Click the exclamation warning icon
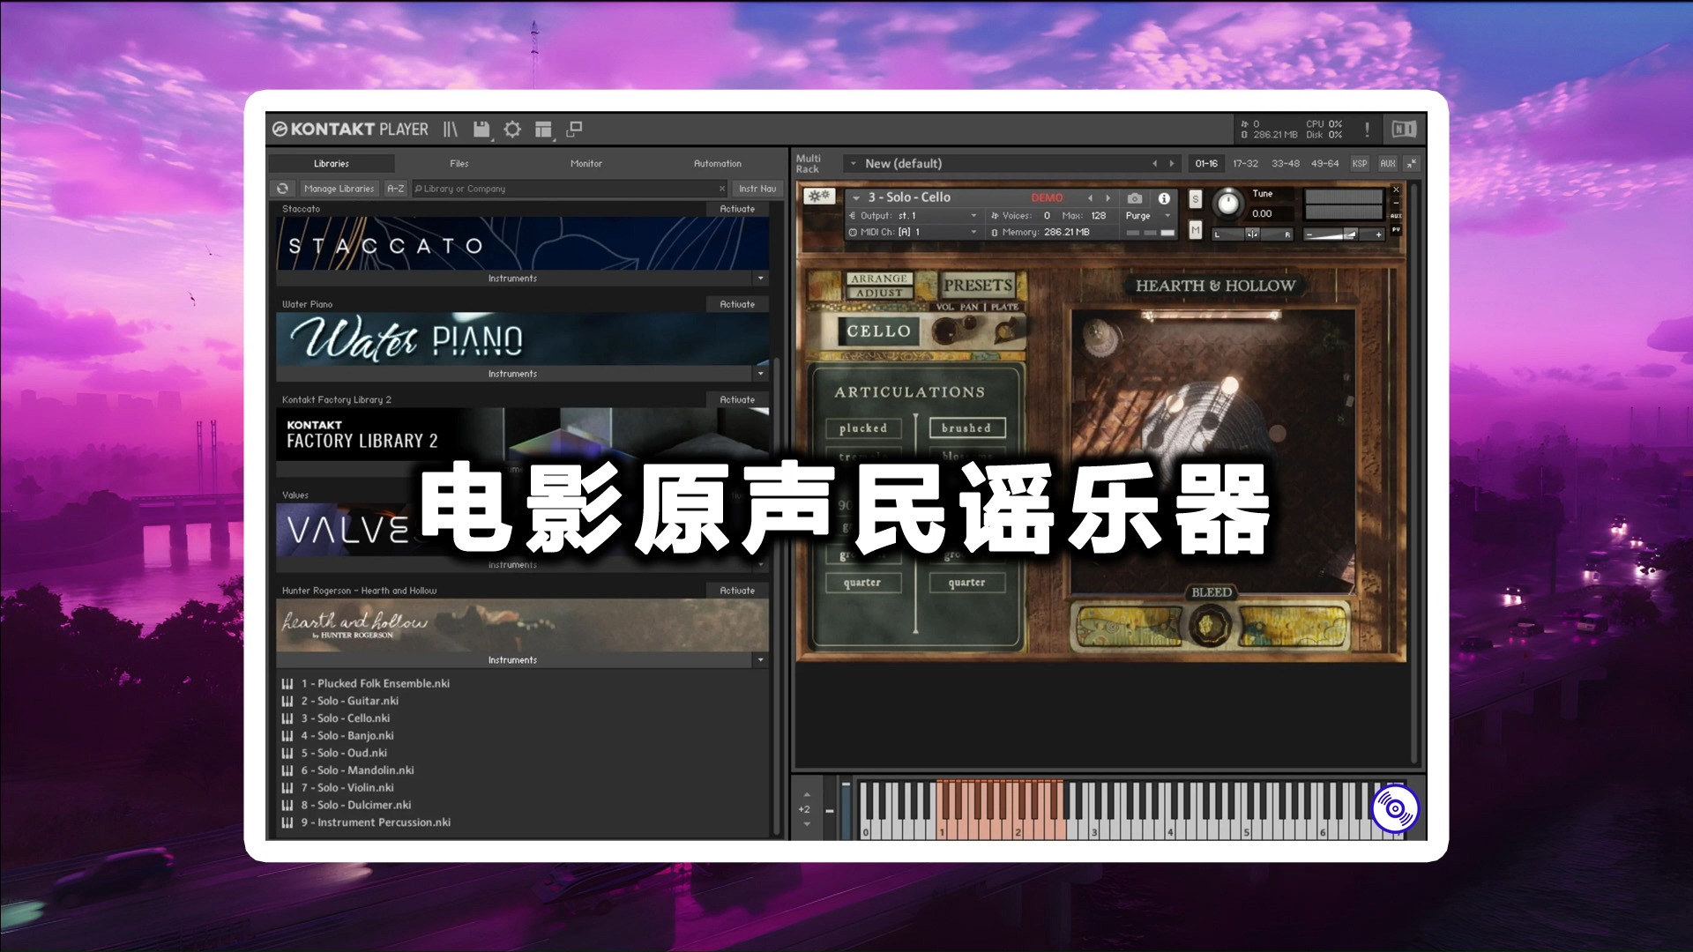Viewport: 1693px width, 952px height. tap(1367, 130)
